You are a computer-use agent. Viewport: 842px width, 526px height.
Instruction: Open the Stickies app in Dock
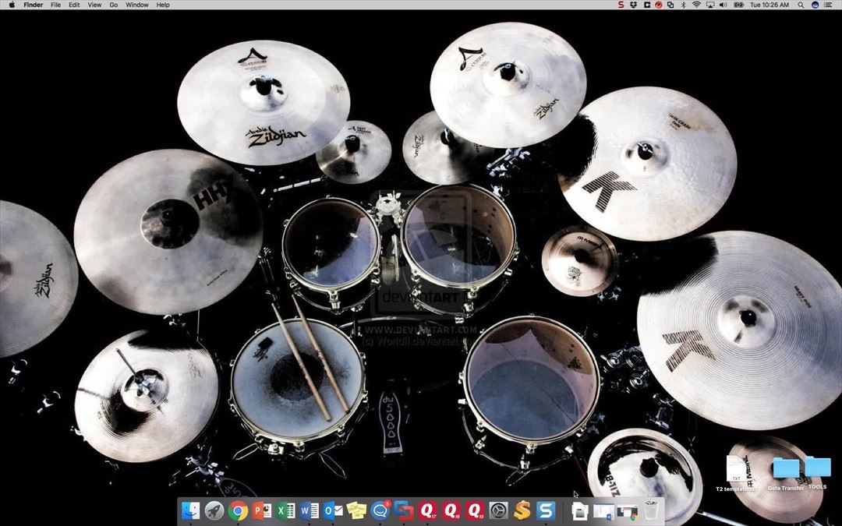click(357, 510)
